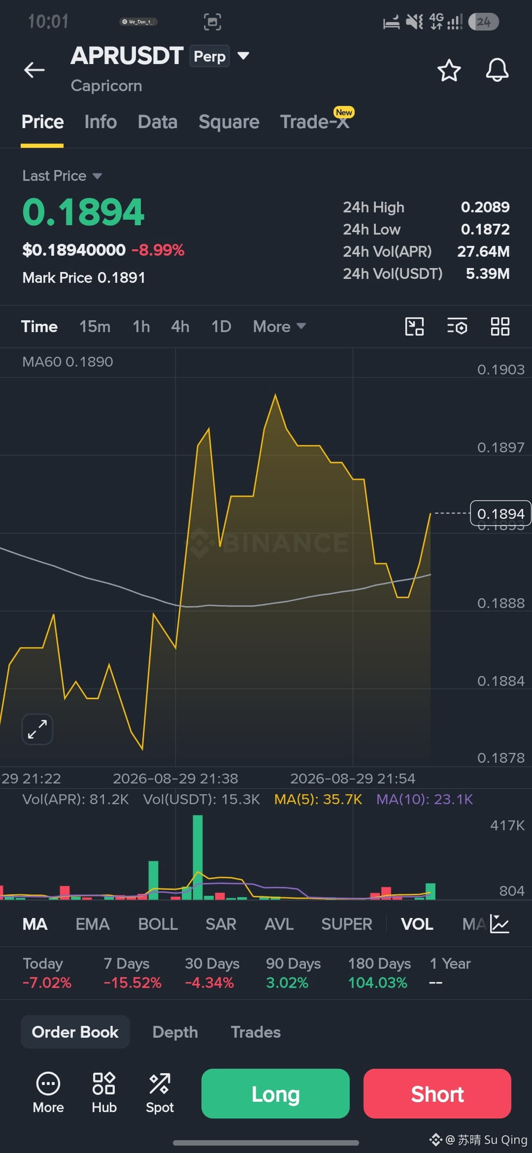Toggle BOLL indicator
This screenshot has height=1153, width=532.
158,924
